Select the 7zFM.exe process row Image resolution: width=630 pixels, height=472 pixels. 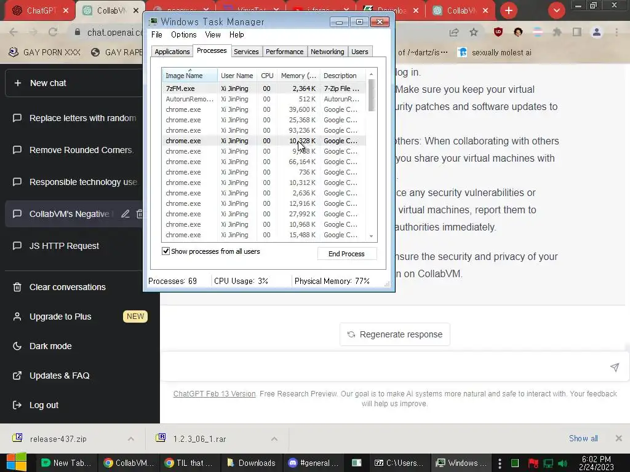pos(263,88)
